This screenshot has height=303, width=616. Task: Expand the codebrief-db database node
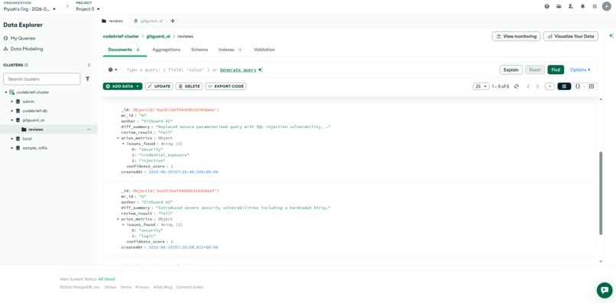click(12, 111)
